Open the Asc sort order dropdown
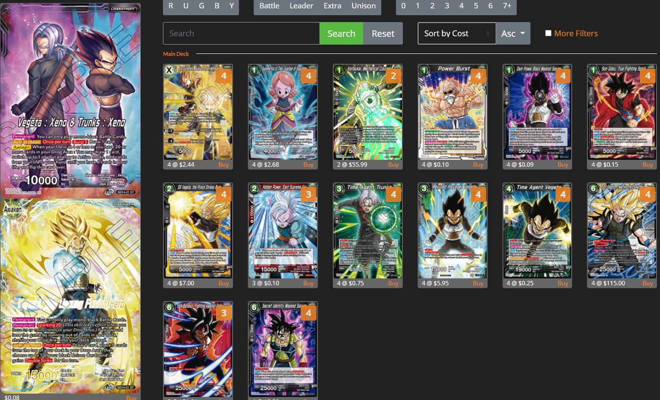 coord(512,33)
